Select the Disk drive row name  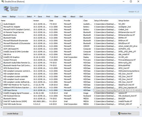[x=7, y=54]
